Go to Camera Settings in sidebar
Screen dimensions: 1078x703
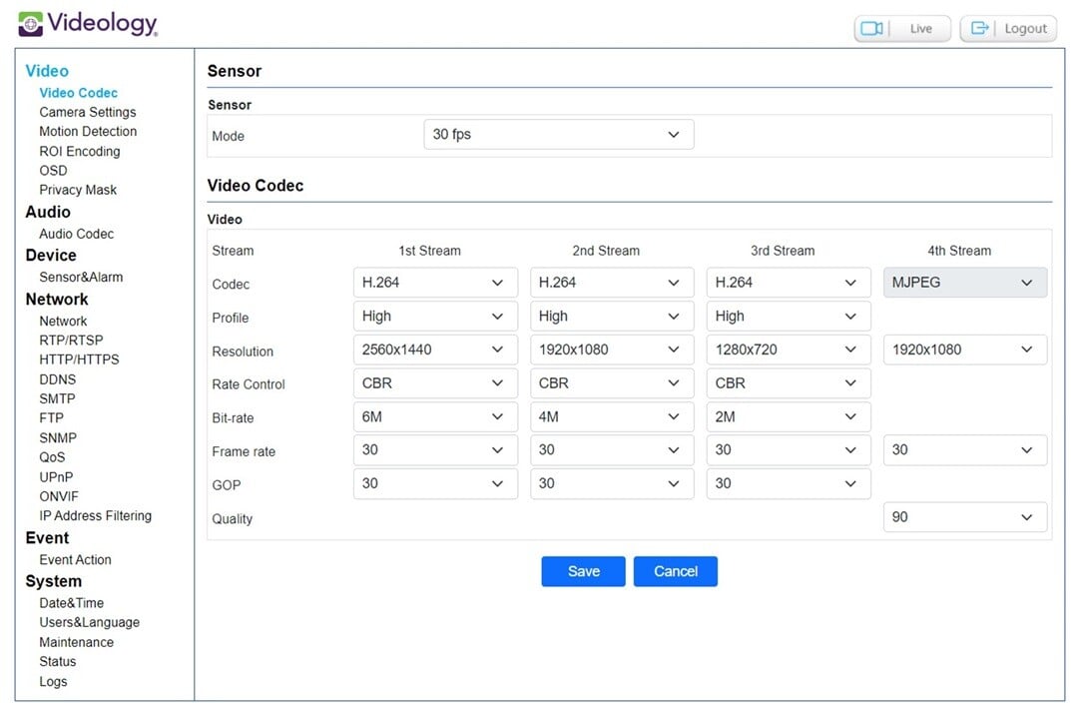[x=88, y=112]
